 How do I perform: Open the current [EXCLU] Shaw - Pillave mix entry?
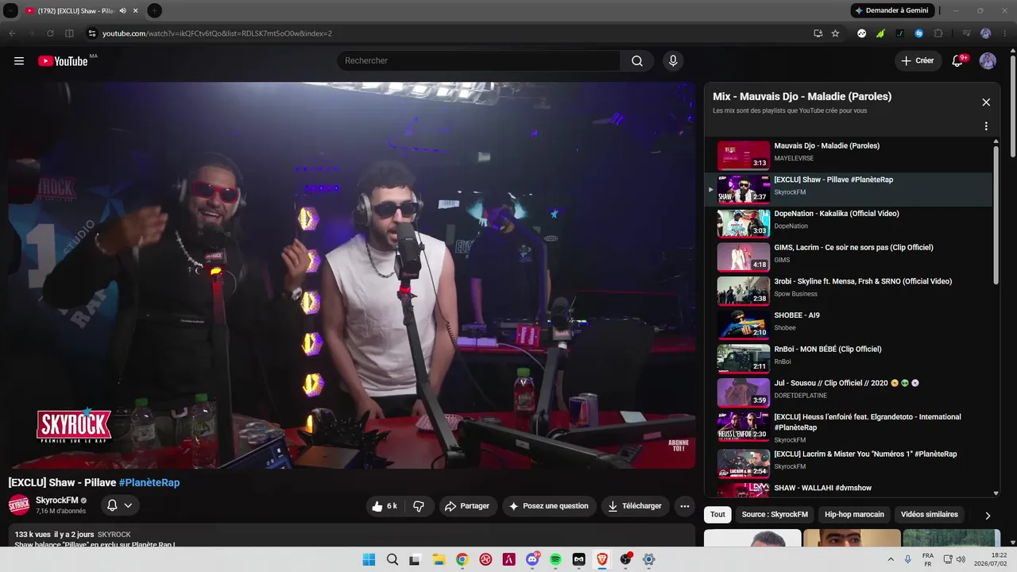(x=849, y=189)
